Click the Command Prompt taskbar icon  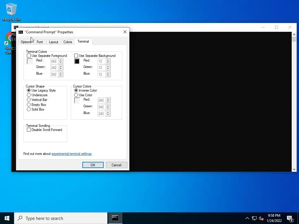115,218
